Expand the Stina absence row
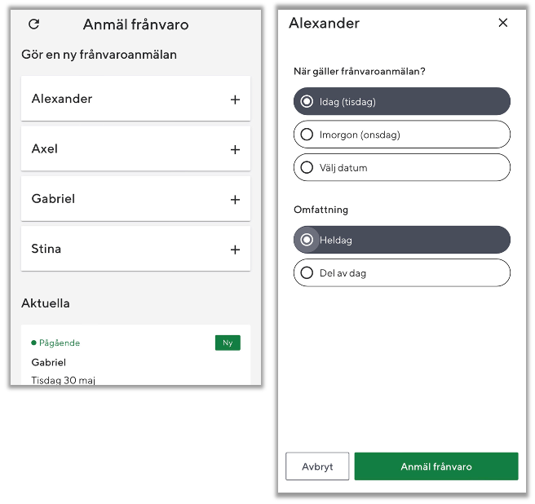Viewport: 535px width, 504px height. [122, 250]
